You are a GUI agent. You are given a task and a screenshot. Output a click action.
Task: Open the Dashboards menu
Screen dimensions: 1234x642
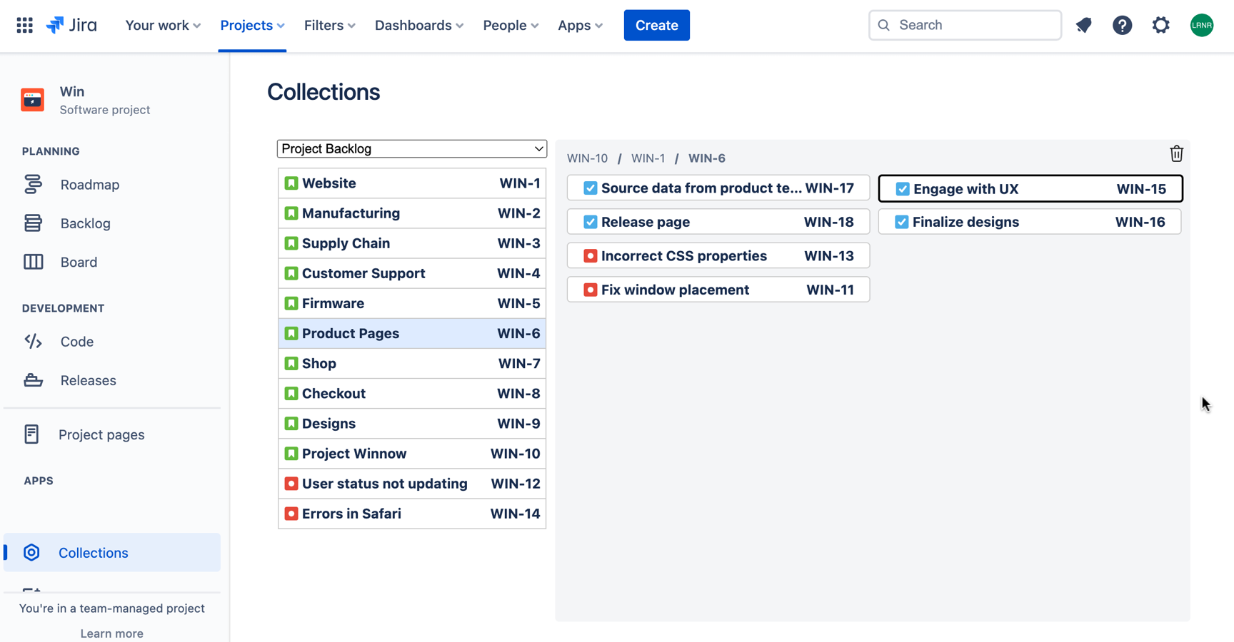[x=418, y=26]
